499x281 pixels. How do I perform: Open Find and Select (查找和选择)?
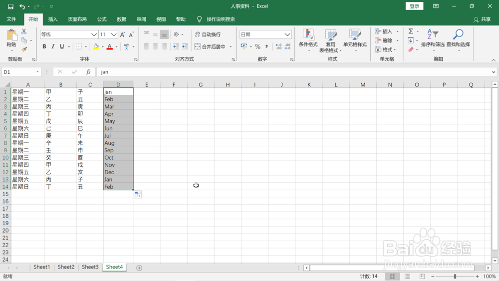pyautogui.click(x=458, y=40)
